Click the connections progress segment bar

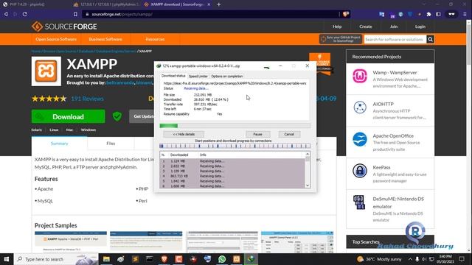235,146
